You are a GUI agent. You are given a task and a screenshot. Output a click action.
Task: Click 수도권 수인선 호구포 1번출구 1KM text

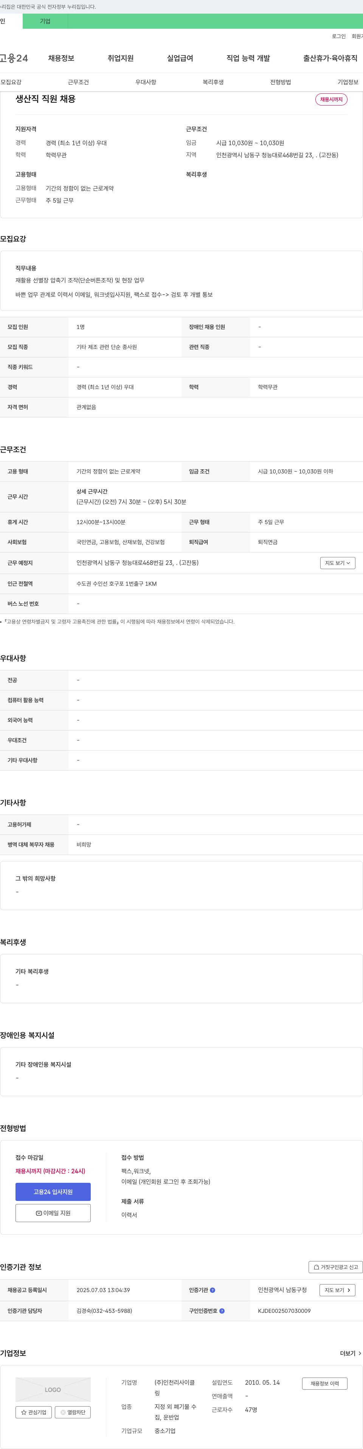116,584
